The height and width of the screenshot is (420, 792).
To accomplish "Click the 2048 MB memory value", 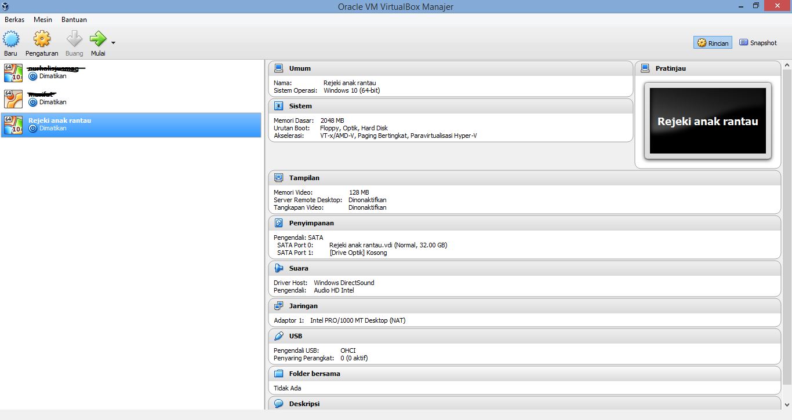I will (332, 120).
